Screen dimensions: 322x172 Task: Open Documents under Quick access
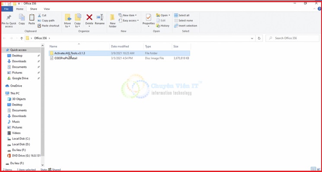19,67
